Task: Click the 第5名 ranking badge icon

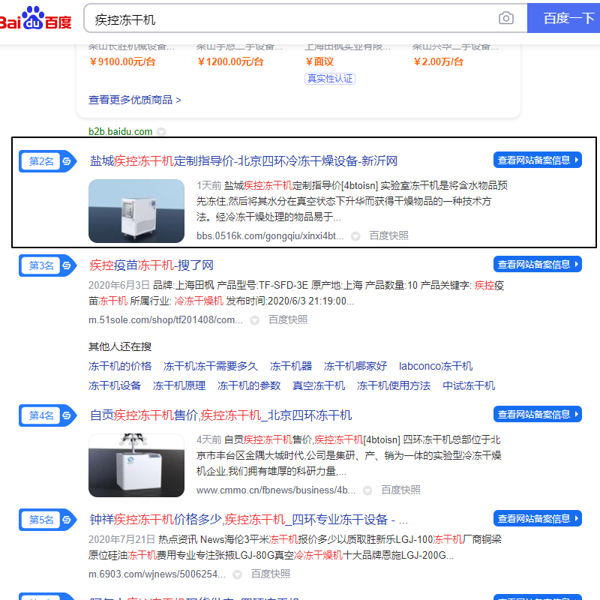Action: (47, 519)
